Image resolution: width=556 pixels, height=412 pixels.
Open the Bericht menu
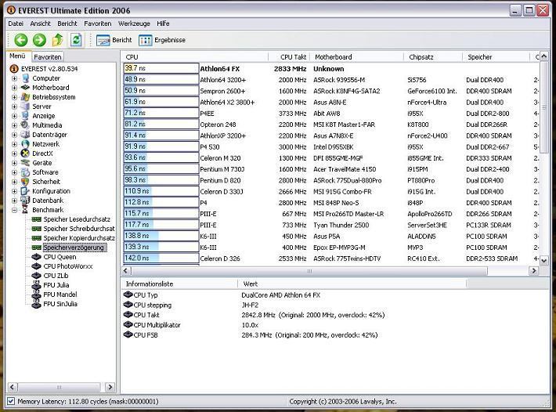click(x=67, y=23)
